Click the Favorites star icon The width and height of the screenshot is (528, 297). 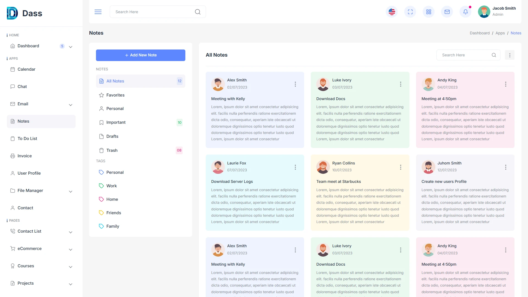tap(101, 95)
